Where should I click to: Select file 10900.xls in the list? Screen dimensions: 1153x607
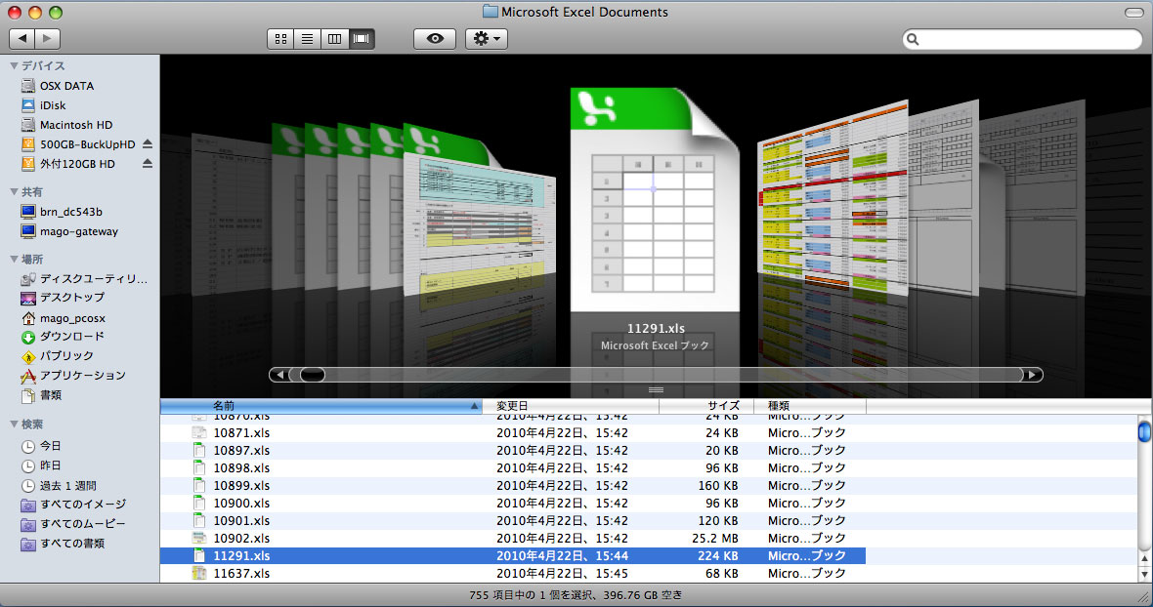pyautogui.click(x=513, y=504)
